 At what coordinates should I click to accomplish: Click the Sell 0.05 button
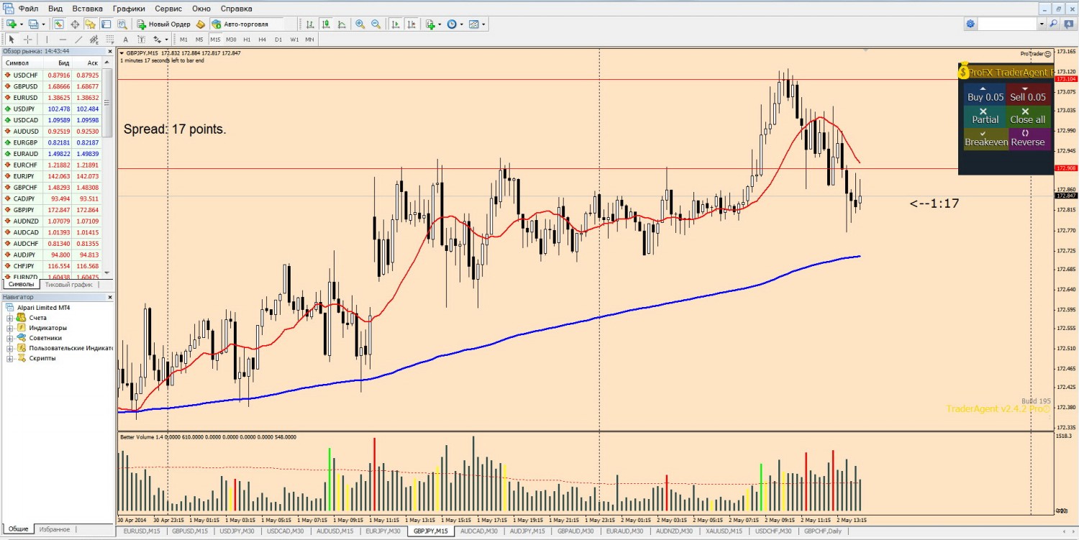1029,94
